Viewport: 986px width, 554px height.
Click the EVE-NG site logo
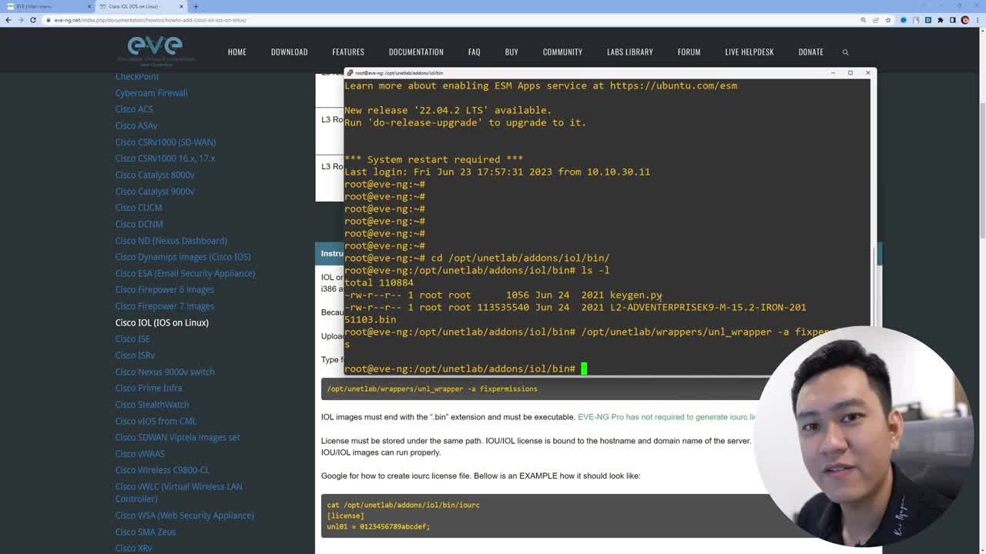click(156, 51)
